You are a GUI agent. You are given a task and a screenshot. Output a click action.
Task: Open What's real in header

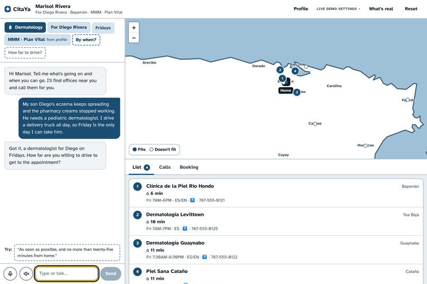(x=381, y=9)
